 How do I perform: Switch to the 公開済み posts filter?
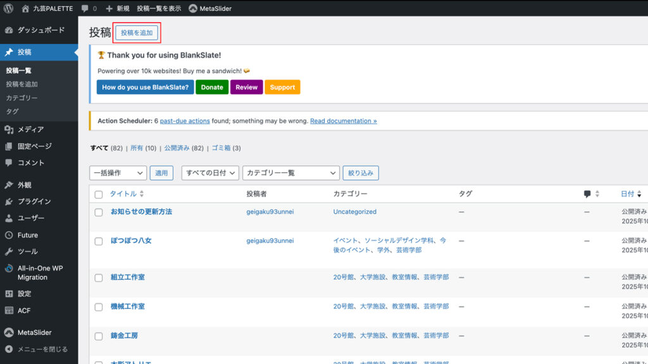pos(177,148)
